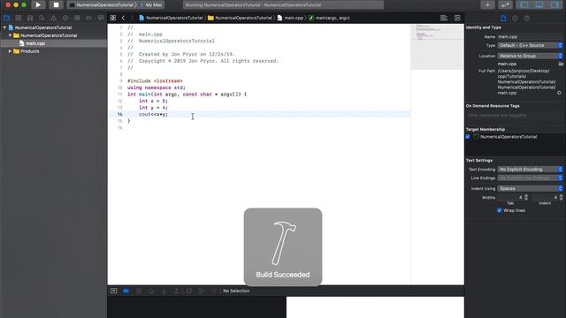Image resolution: width=566 pixels, height=318 pixels.
Task: Place cursor on line 14 cout statement
Action: pos(153,114)
